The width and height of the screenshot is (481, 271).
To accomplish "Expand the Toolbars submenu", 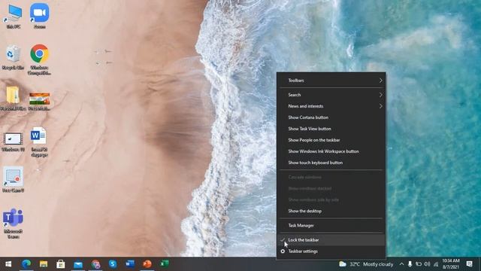I will (x=331, y=81).
